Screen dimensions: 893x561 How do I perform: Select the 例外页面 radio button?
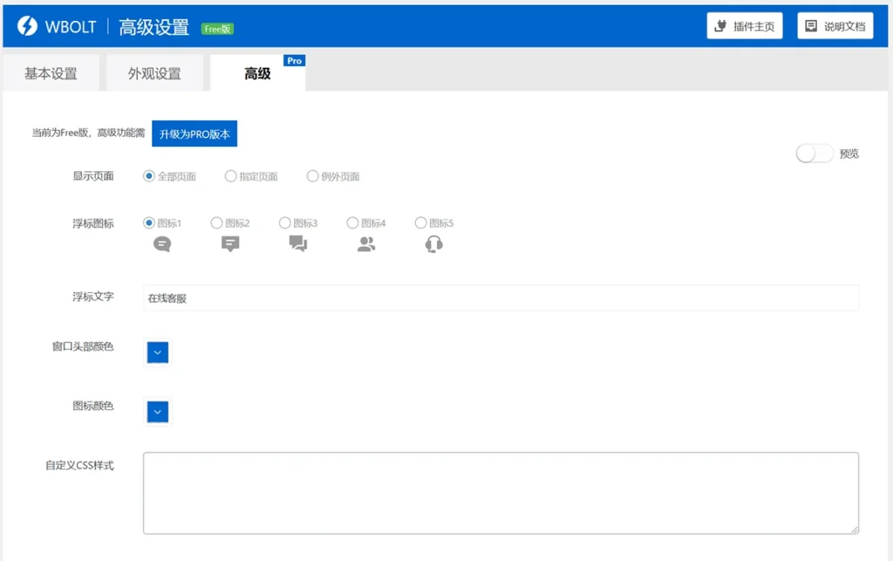[313, 176]
